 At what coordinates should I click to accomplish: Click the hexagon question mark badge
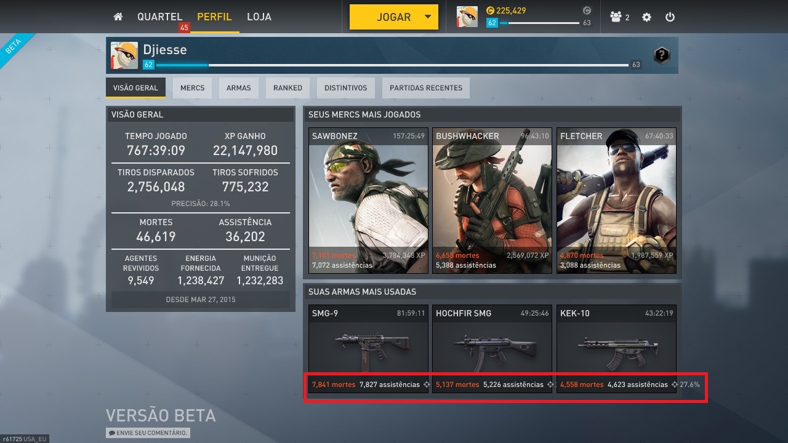pyautogui.click(x=661, y=55)
